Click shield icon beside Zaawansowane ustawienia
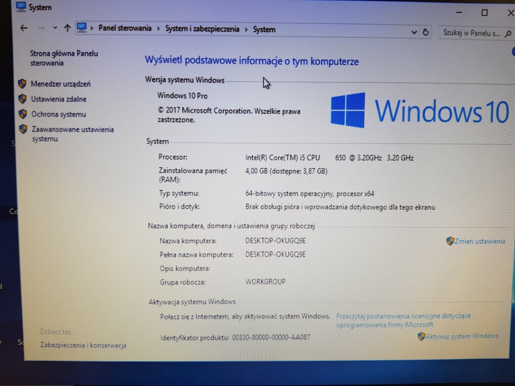The height and width of the screenshot is (386, 515). pyautogui.click(x=23, y=129)
